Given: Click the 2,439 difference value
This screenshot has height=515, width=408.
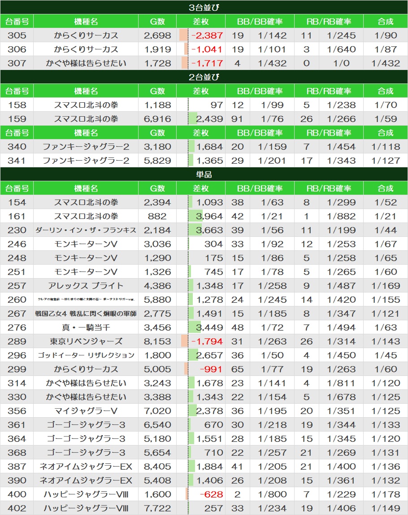Looking at the screenshot, I should coord(209,118).
